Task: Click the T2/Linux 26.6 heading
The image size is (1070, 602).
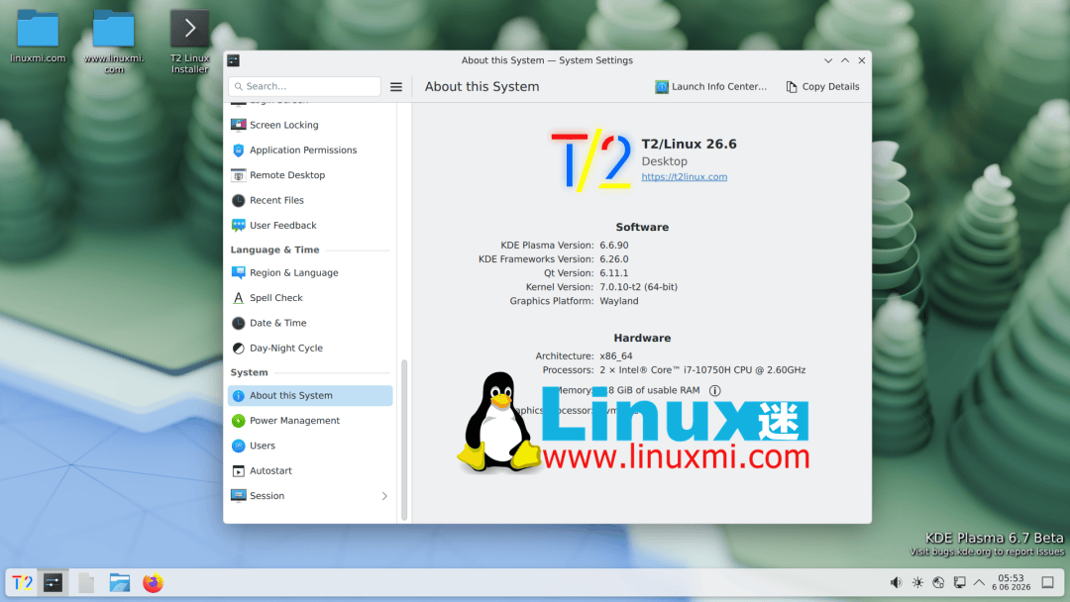Action: [690, 144]
